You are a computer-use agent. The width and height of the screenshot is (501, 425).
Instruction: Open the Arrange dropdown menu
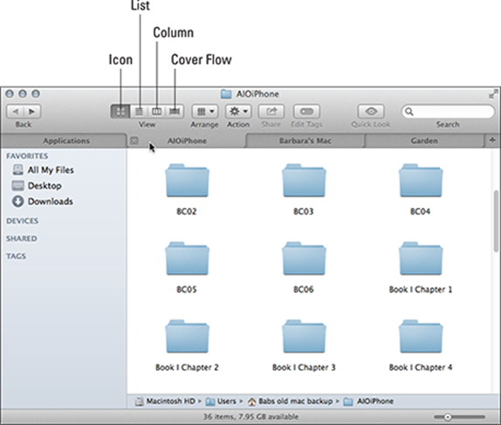pyautogui.click(x=205, y=112)
